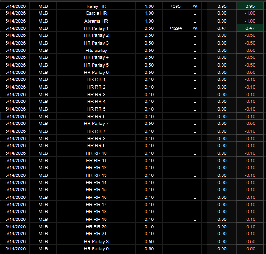266x254 pixels.
Task: Select the +395 odds cell
Action: (x=175, y=6)
